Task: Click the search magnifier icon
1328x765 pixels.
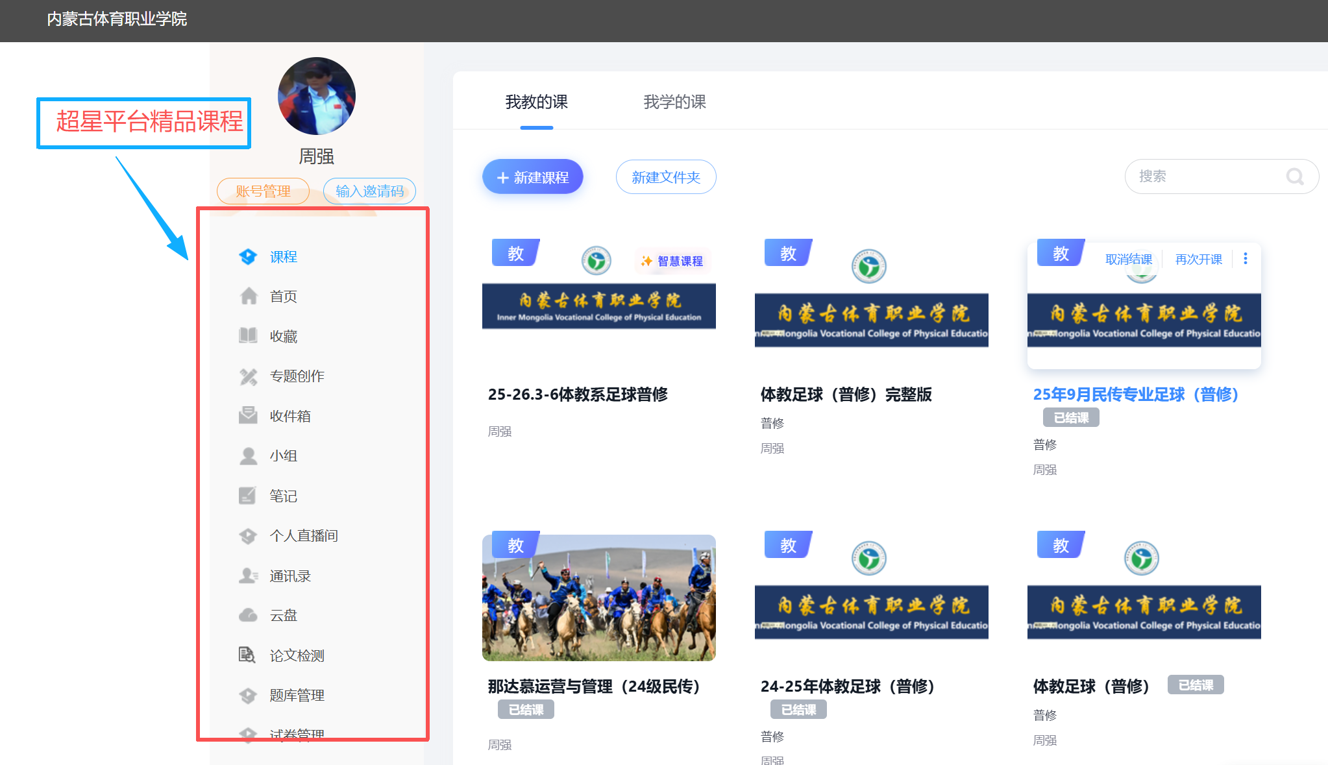Action: pyautogui.click(x=1295, y=176)
